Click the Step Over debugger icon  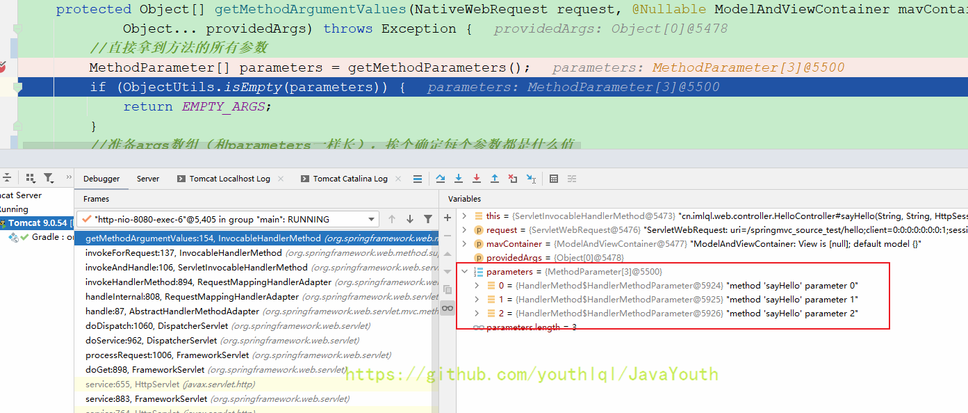point(441,179)
